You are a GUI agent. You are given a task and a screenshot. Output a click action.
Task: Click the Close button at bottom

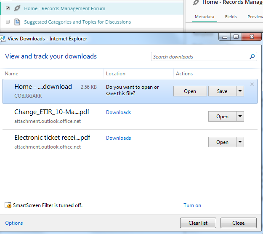pyautogui.click(x=238, y=223)
